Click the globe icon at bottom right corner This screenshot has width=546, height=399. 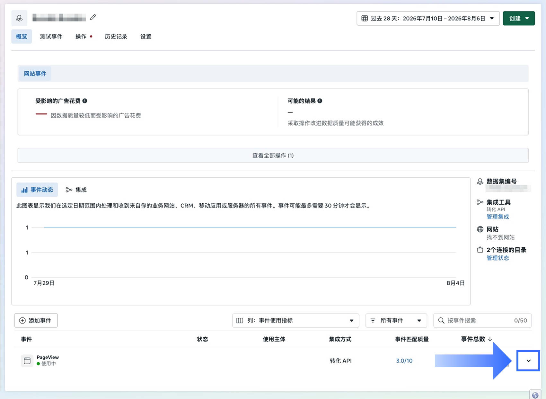coord(535,395)
